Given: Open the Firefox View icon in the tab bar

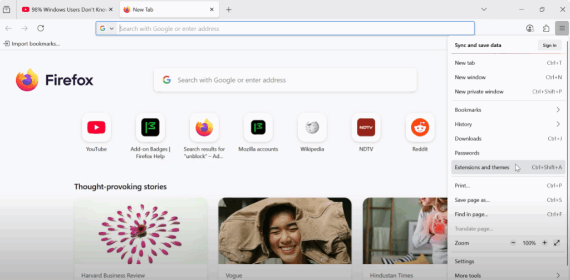Looking at the screenshot, I should (x=7, y=9).
